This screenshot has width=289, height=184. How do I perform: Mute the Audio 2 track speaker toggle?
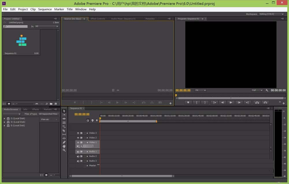pos(78,156)
